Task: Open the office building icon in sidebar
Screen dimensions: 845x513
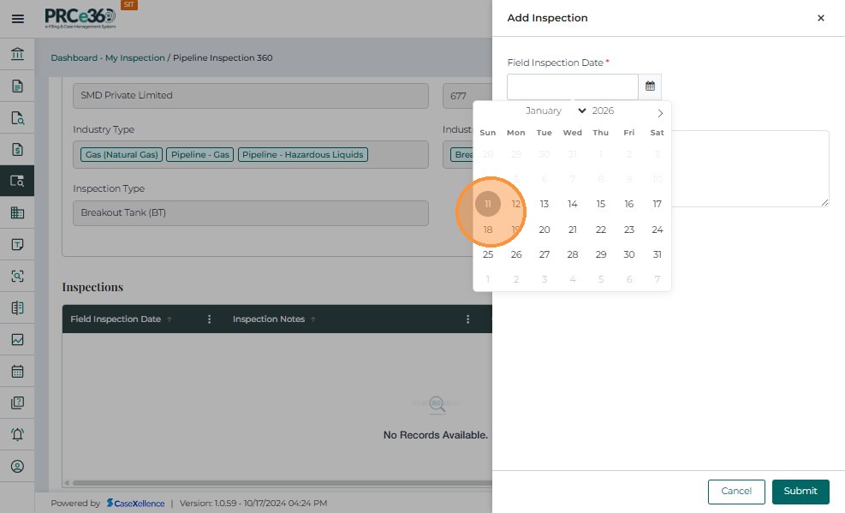Action: tap(17, 212)
